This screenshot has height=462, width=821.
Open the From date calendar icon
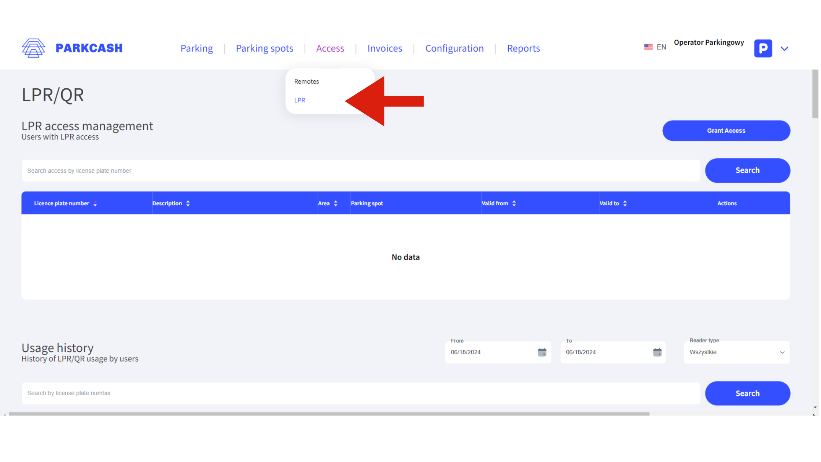[542, 352]
